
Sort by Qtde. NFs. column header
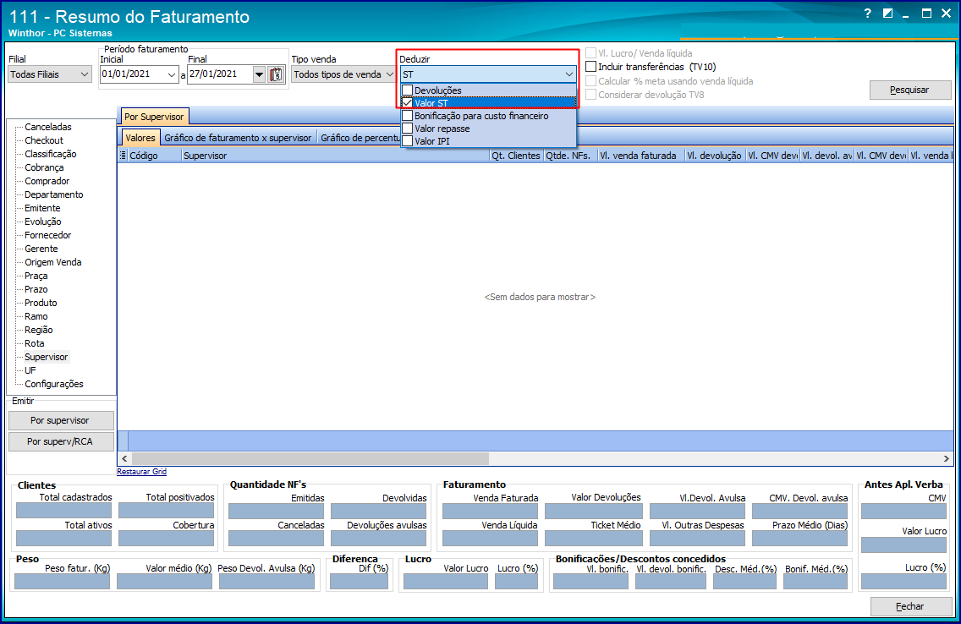[570, 156]
